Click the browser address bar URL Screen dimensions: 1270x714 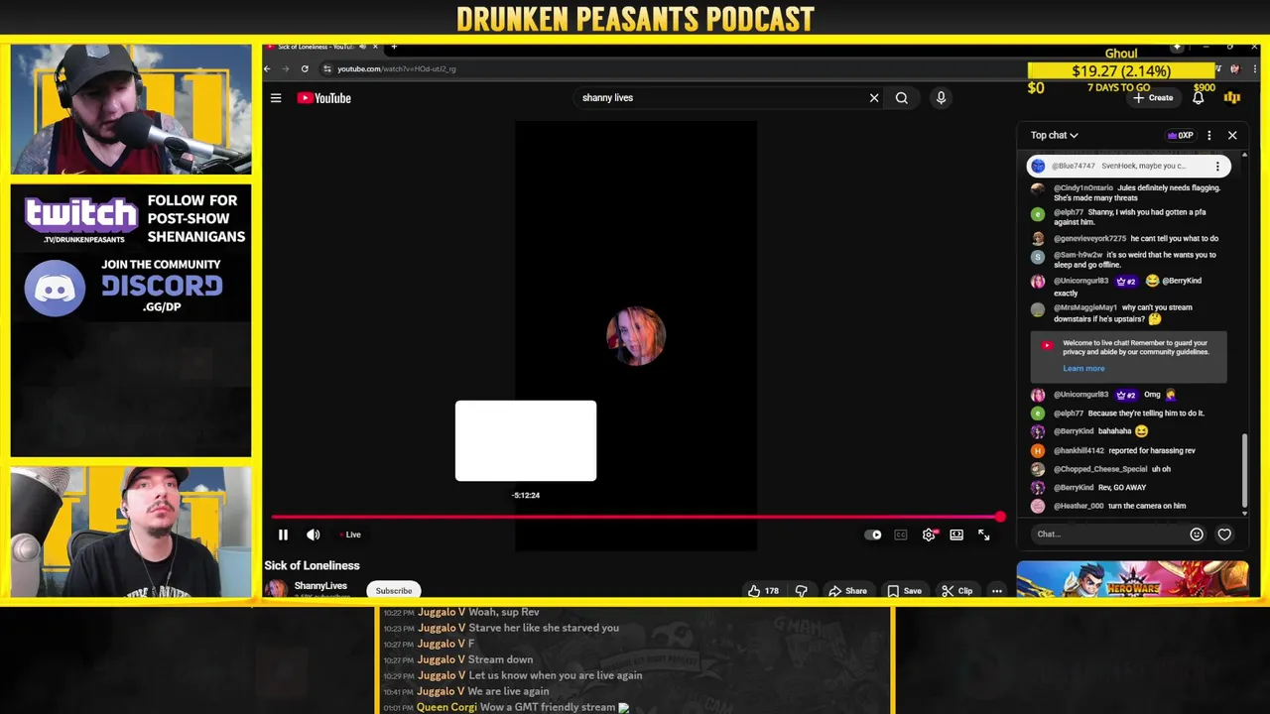397,68
